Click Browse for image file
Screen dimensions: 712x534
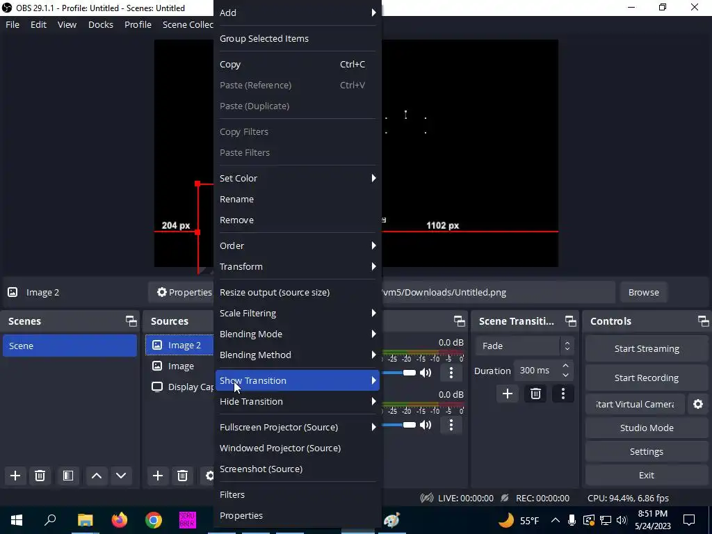click(643, 293)
